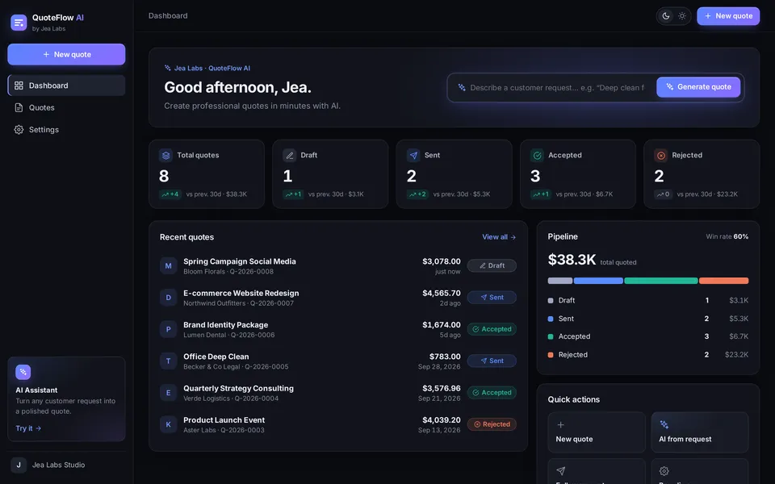
Task: Click the E avatar for Verde Logistics
Action: point(168,393)
